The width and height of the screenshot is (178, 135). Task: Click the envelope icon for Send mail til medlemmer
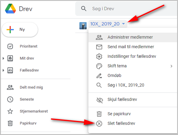pos(99,47)
